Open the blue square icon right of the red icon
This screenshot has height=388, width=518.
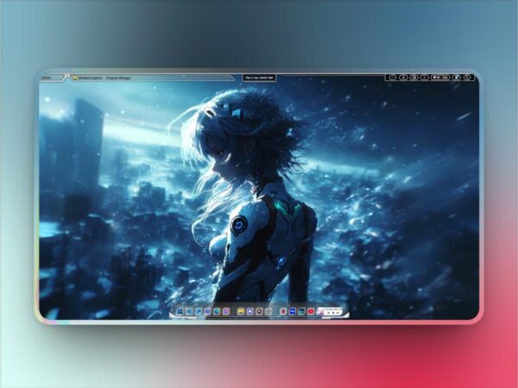(x=292, y=311)
